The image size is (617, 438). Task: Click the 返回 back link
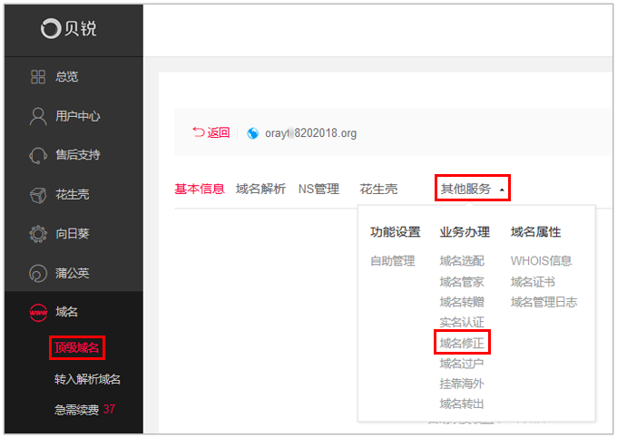[211, 132]
